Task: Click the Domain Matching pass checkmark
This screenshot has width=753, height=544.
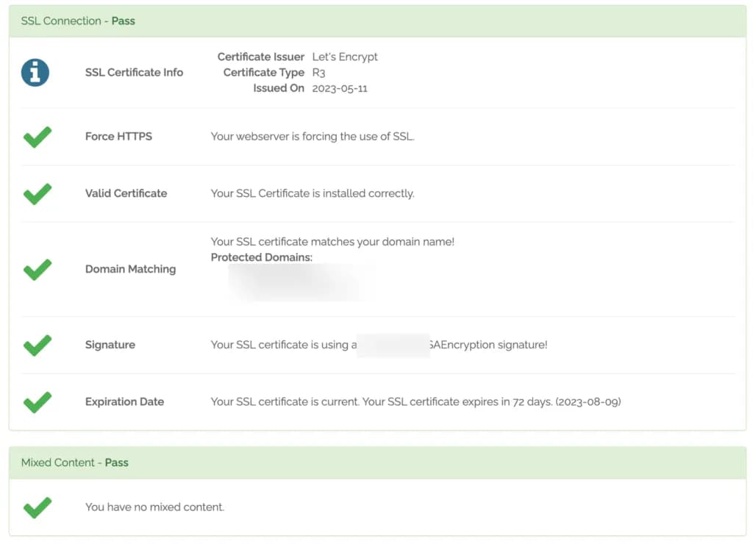Action: point(37,269)
